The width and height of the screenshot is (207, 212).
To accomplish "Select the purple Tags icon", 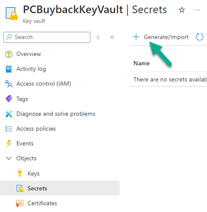I will coord(9,99).
